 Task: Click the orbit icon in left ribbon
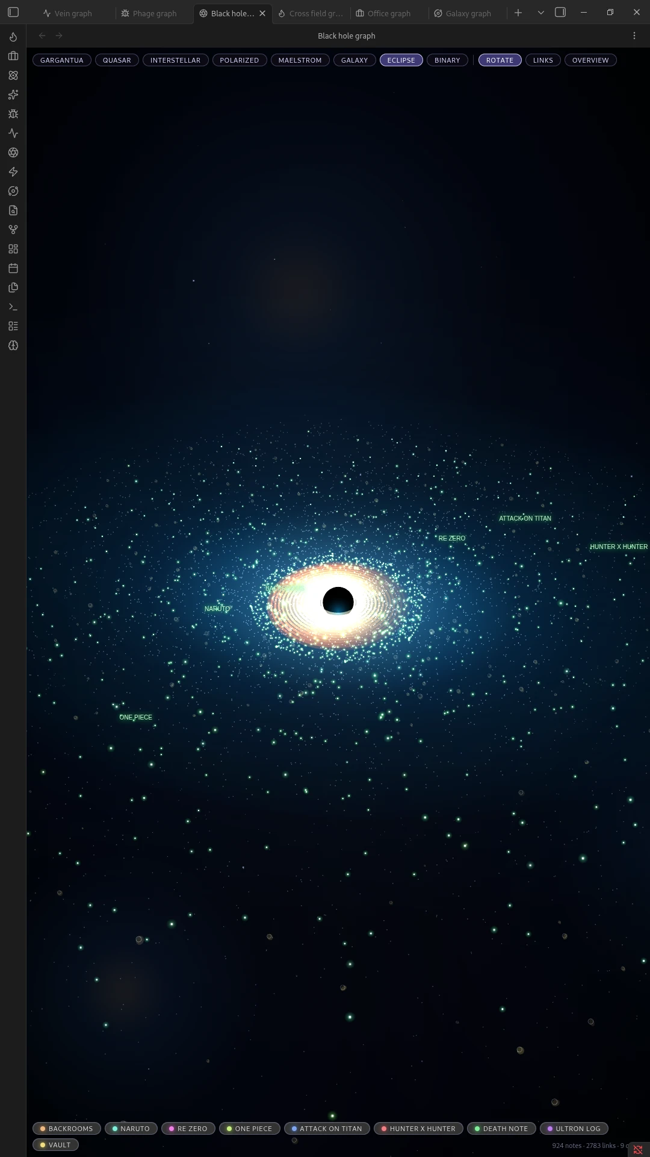(x=13, y=191)
